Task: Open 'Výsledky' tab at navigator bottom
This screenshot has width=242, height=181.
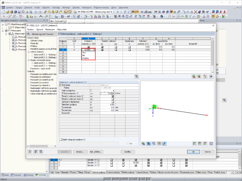Action: tap(41, 175)
